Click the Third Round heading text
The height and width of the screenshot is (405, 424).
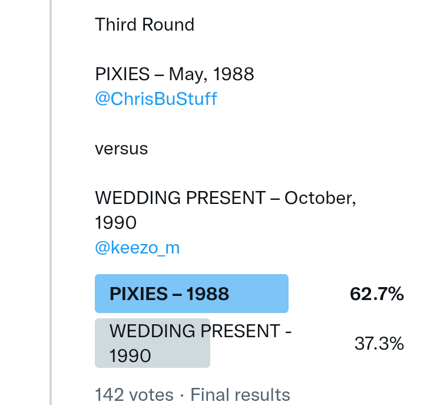coord(144,25)
